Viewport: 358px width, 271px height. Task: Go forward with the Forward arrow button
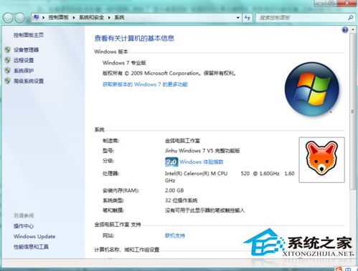tap(19, 18)
